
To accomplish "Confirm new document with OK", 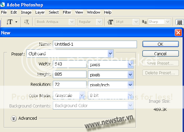I will tap(161, 44).
